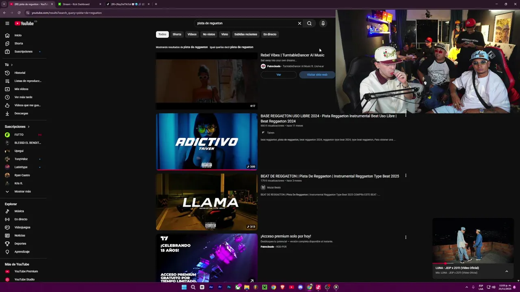Image resolution: width=520 pixels, height=292 pixels.
Task: Go back with the browser arrow
Action: coord(4,13)
